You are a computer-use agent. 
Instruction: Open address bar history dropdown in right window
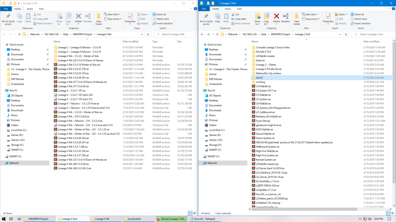(348, 34)
